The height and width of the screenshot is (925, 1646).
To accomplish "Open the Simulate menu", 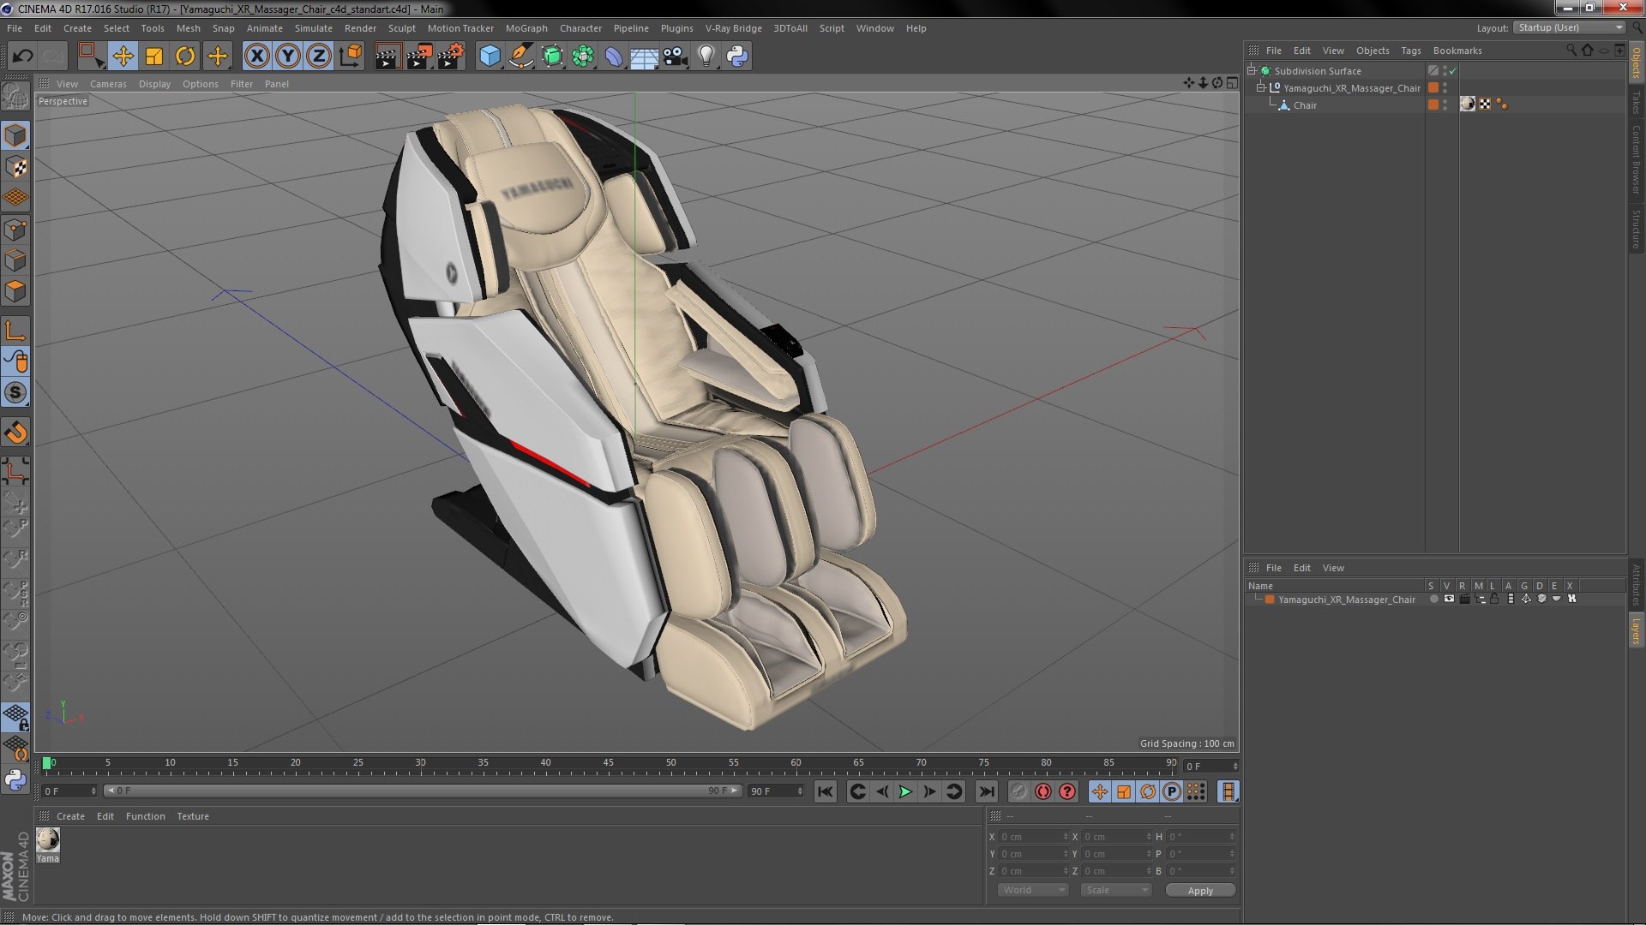I will tap(313, 28).
